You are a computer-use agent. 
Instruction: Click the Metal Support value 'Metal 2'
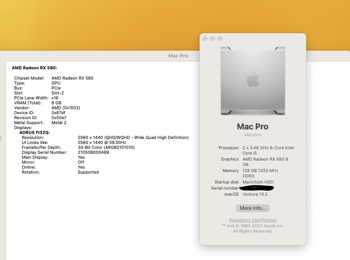click(x=59, y=123)
